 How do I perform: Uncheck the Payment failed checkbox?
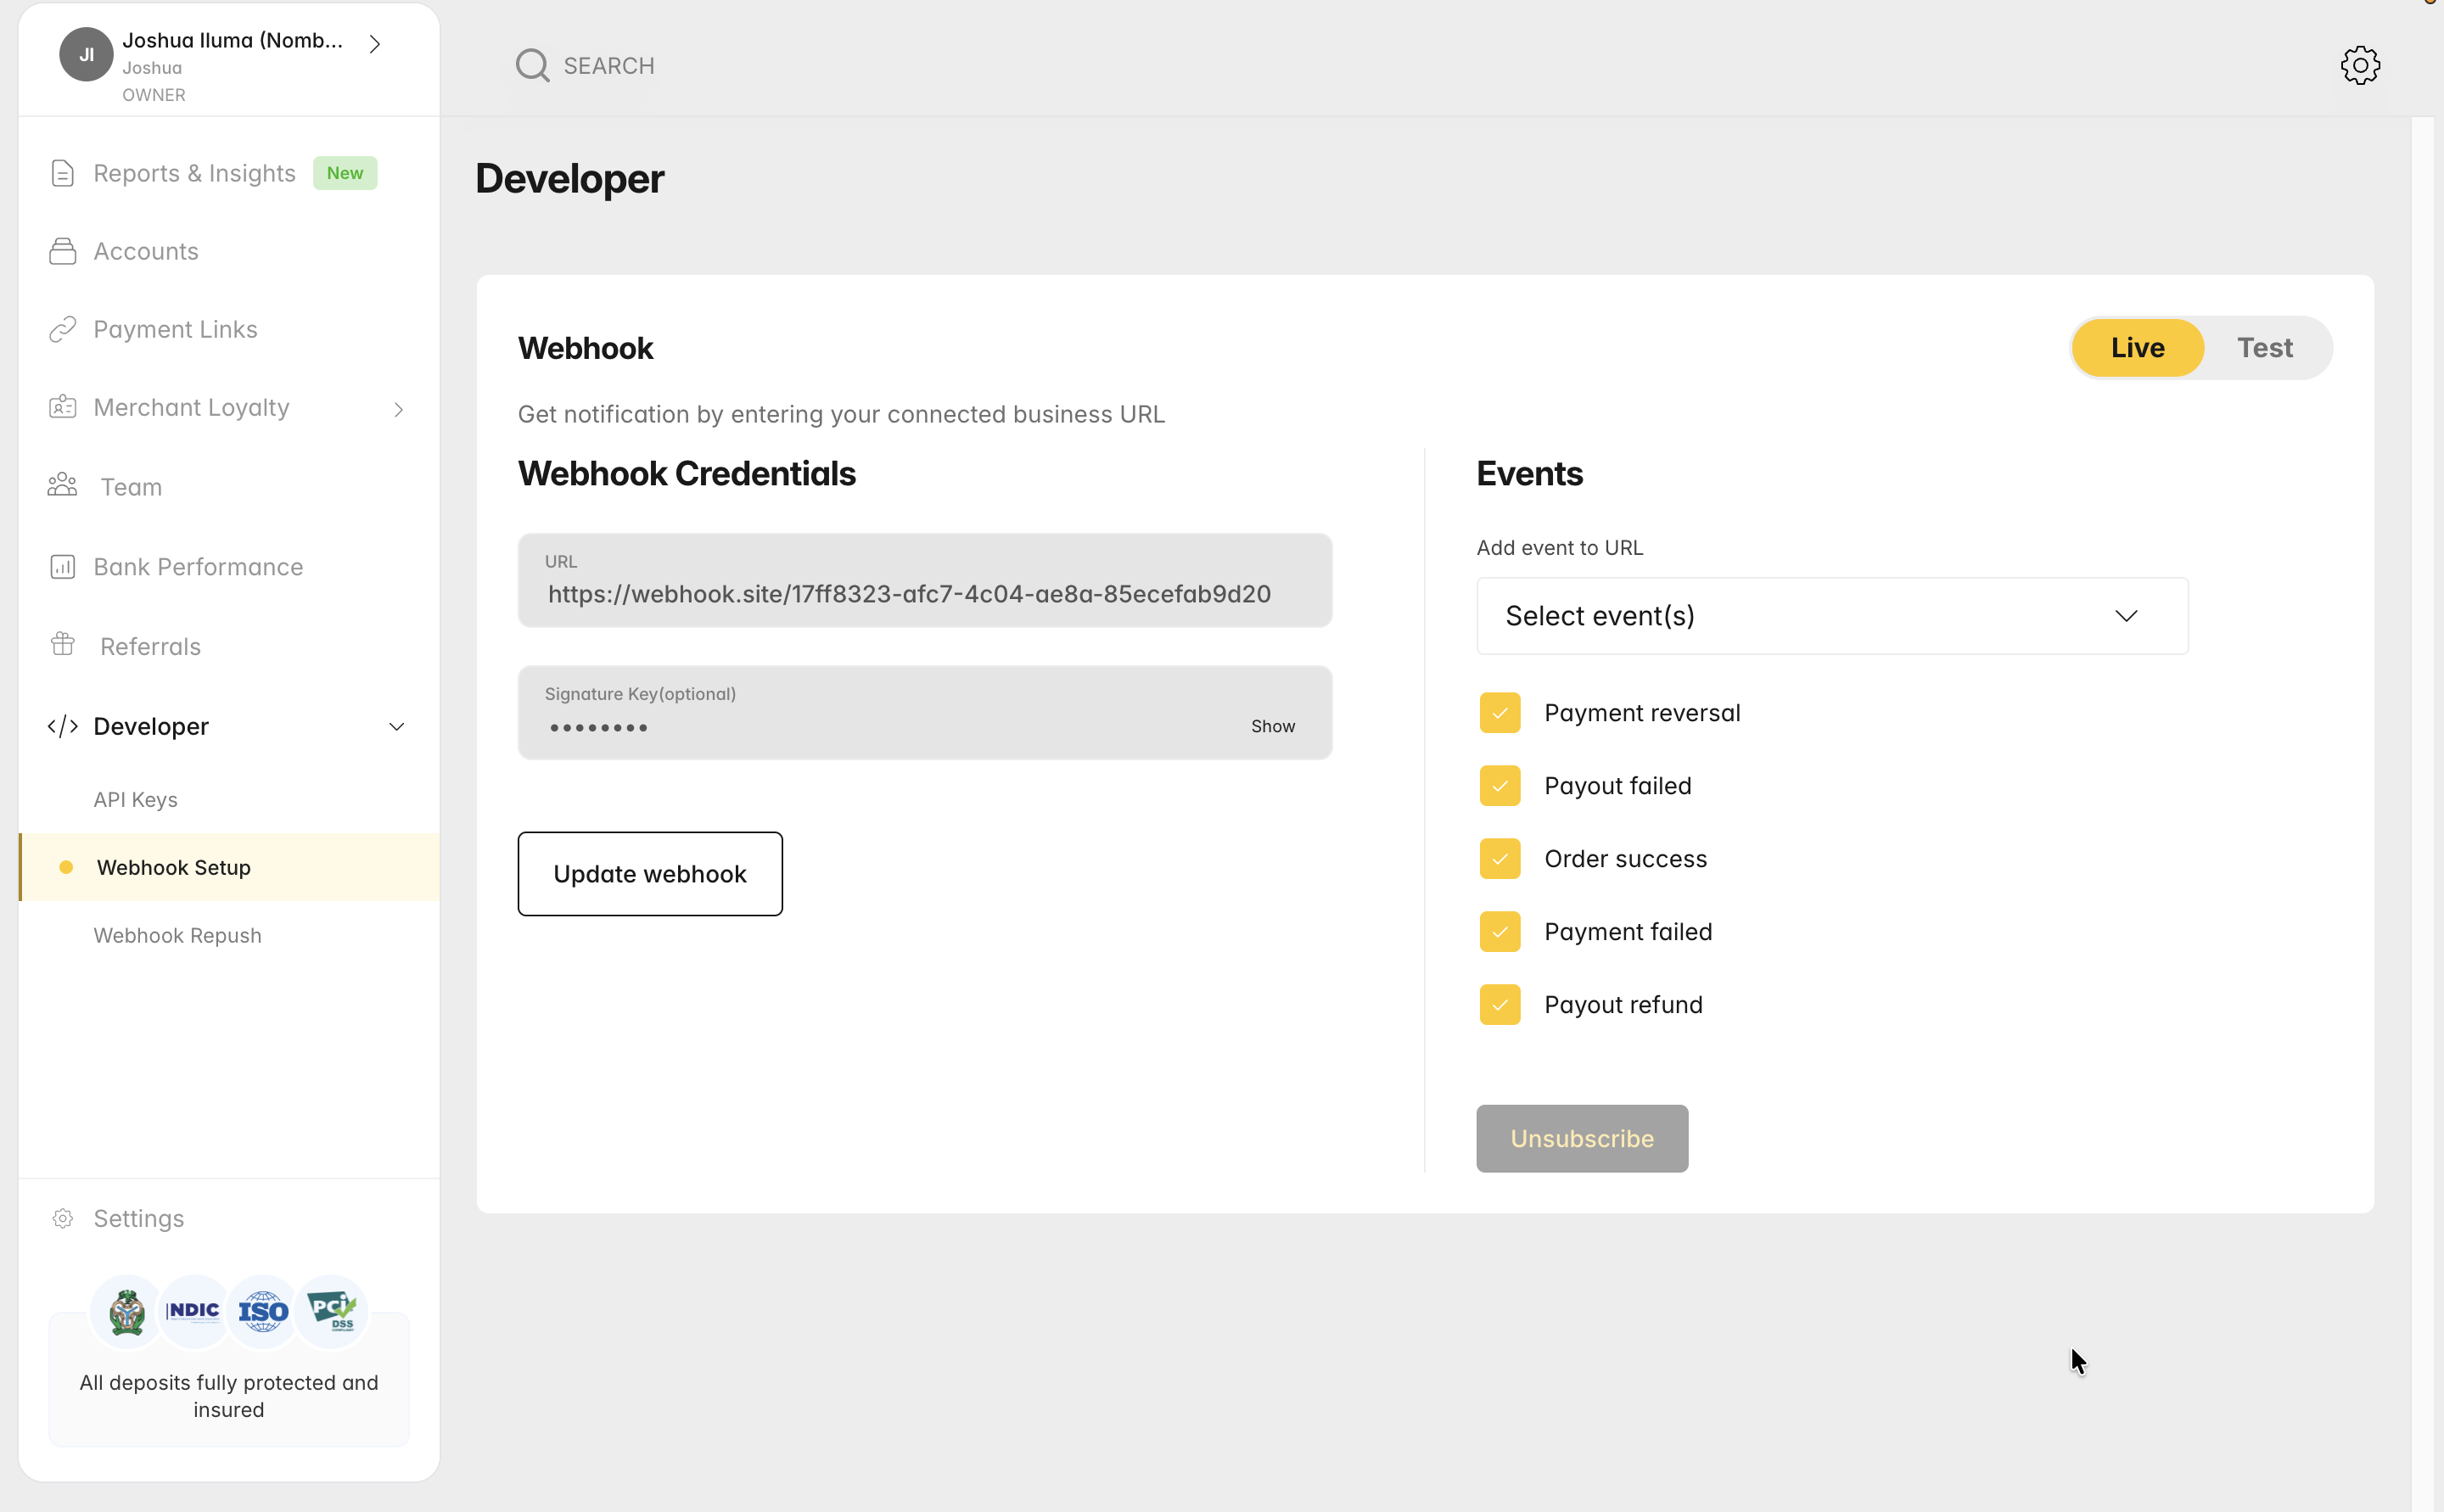point(1500,932)
